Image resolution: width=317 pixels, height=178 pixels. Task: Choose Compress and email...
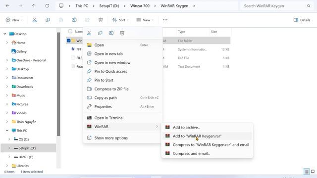(x=207, y=153)
